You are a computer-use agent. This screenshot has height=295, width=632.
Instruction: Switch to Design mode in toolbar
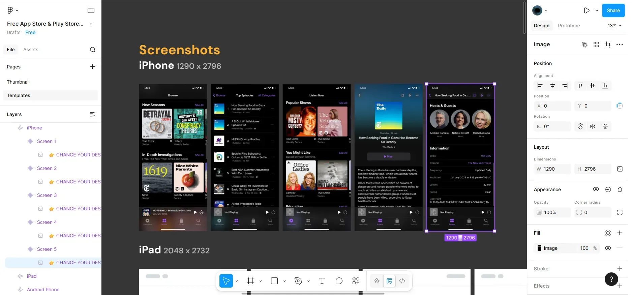[389, 281]
